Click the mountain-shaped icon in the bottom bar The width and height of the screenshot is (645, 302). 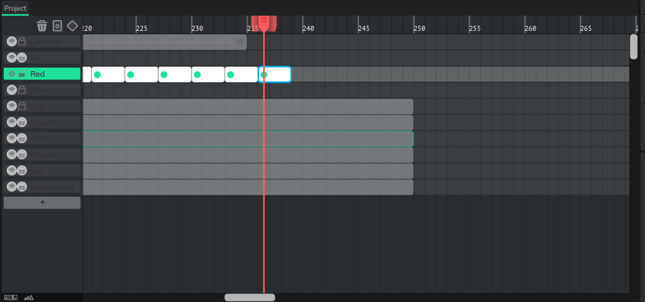[29, 298]
